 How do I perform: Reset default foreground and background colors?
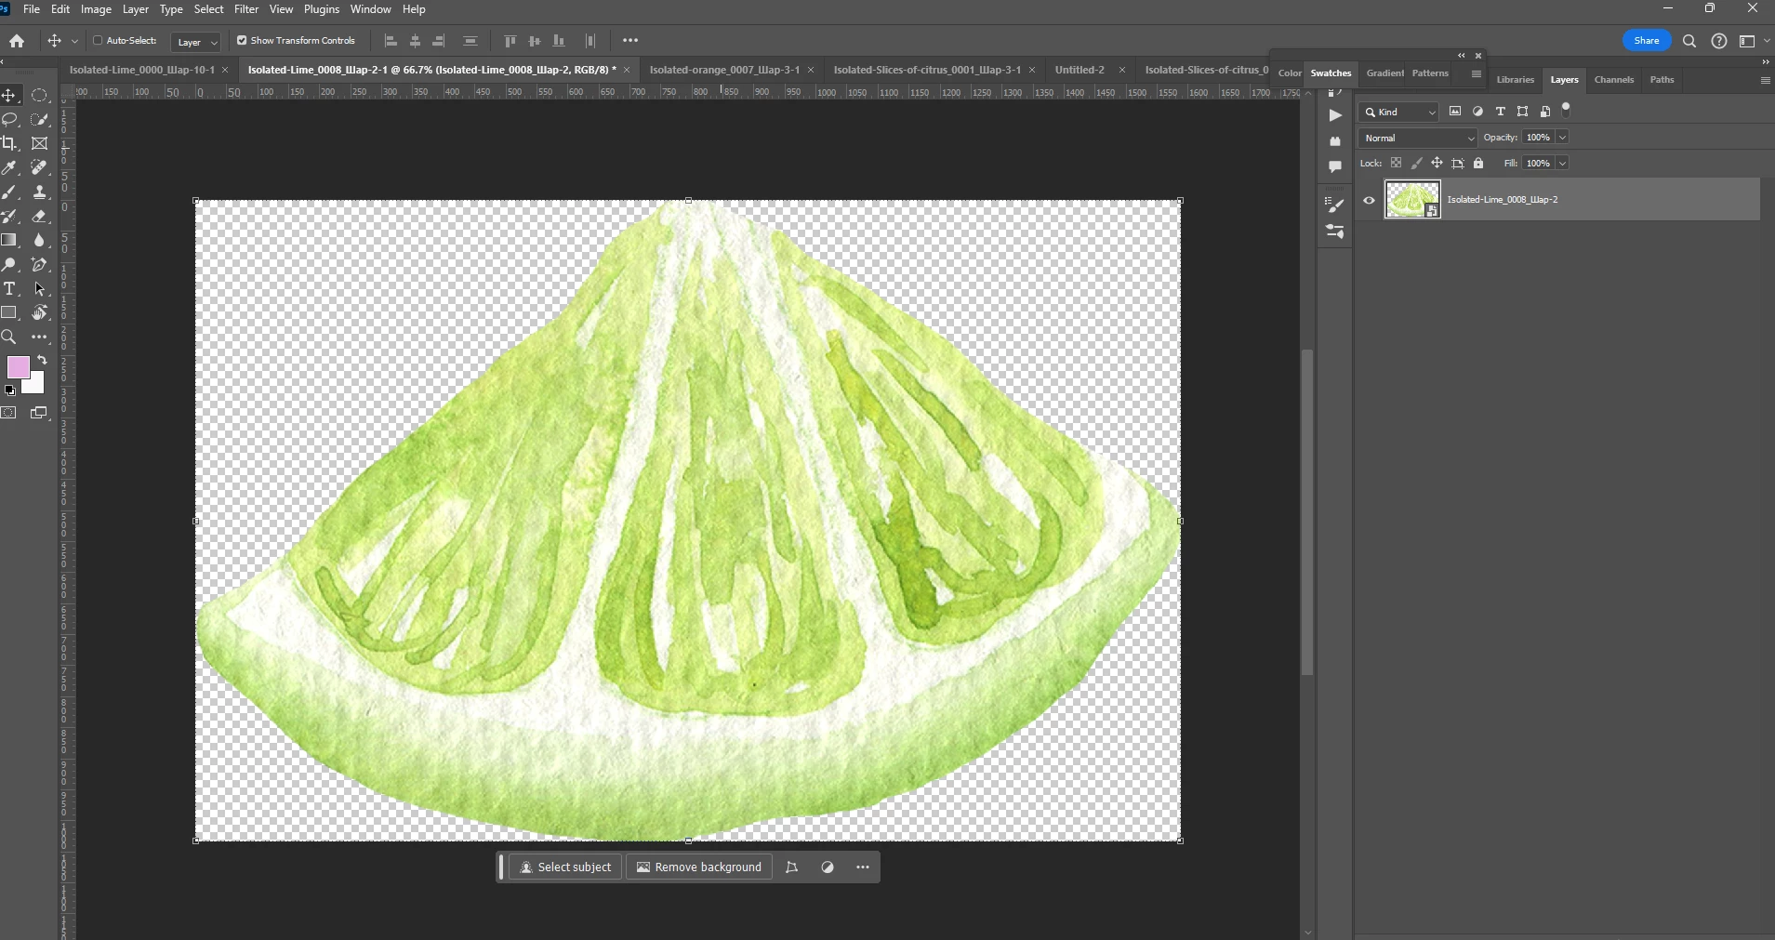coord(10,391)
